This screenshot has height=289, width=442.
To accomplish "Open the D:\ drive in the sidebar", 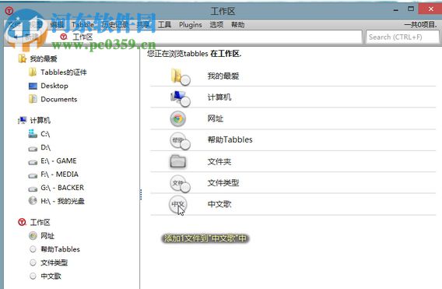I will pyautogui.click(x=40, y=147).
